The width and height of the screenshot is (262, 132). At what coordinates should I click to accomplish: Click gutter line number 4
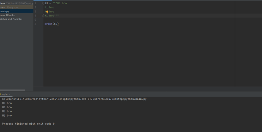[x=35, y=16]
